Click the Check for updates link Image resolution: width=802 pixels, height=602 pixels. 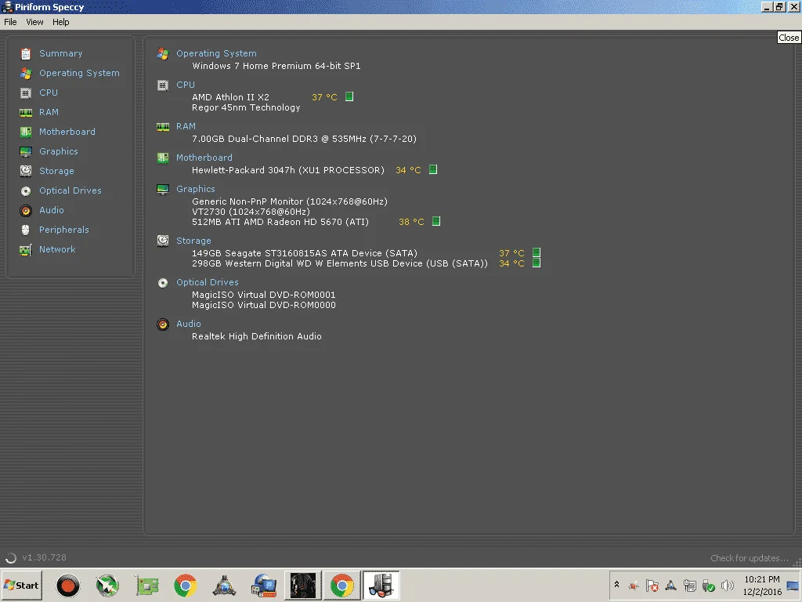click(x=750, y=558)
